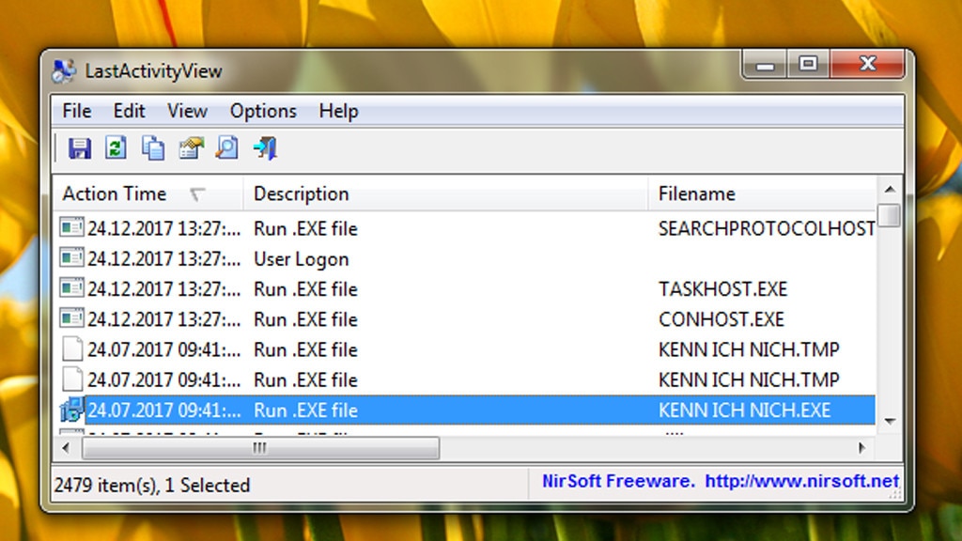The image size is (962, 541).
Task: Click Run .EXE file in SEARCHPROTOCOLHOST row
Action: point(305,229)
